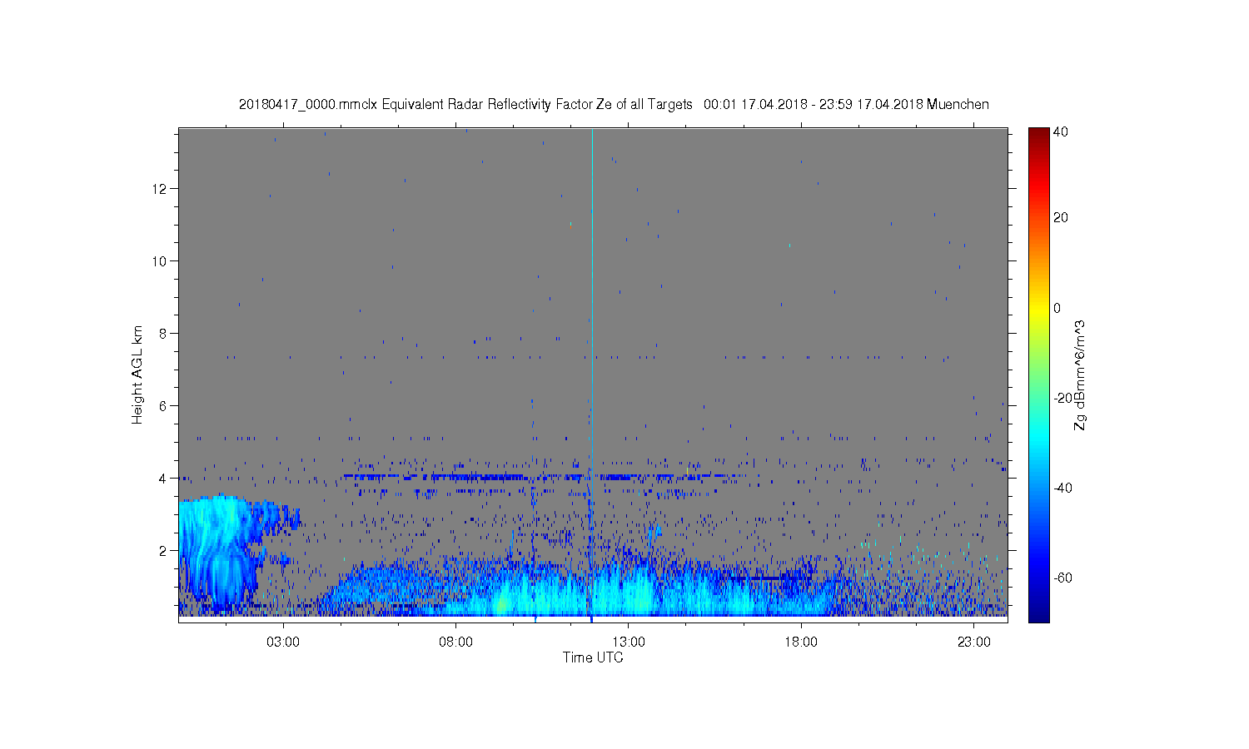Click the yellow section of the colorbar
1249x749 pixels.
(x=1038, y=312)
